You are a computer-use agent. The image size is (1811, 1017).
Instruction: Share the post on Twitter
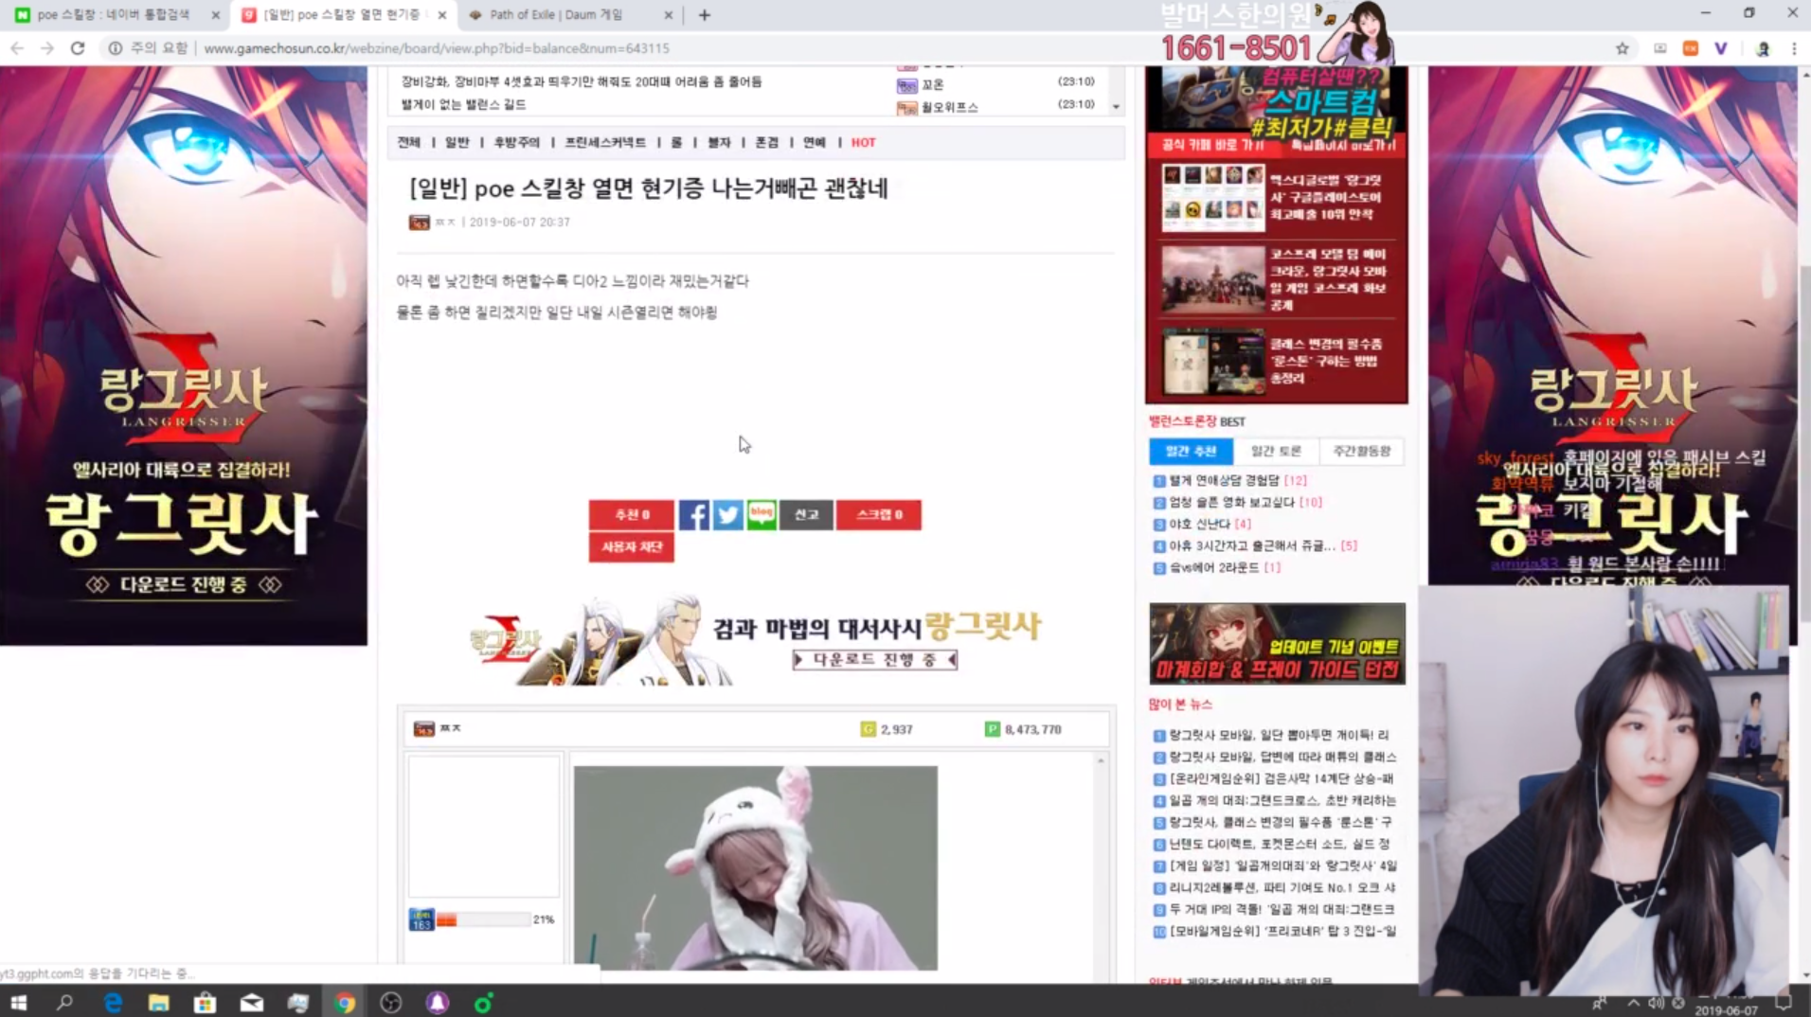pos(727,515)
